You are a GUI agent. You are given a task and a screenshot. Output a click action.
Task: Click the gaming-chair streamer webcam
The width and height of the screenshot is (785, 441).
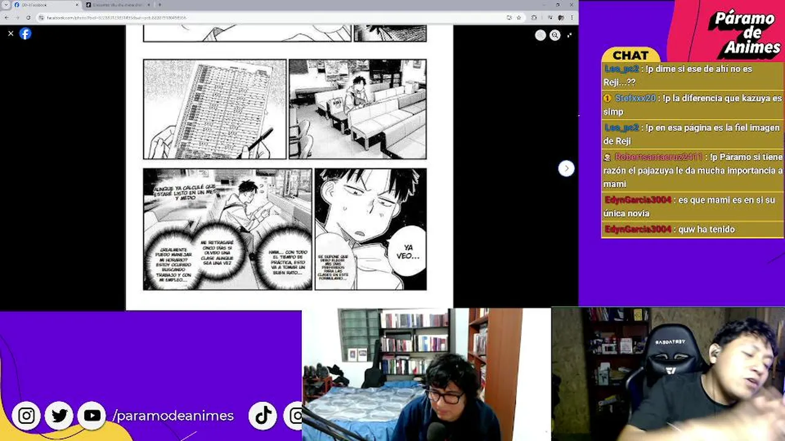click(x=668, y=374)
